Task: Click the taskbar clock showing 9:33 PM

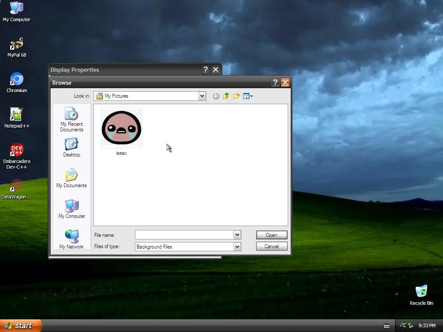Action: point(427,326)
